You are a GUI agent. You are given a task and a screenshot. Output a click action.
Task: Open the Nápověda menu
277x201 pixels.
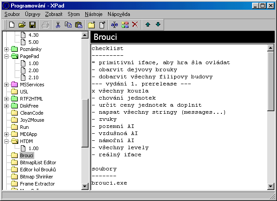[119, 14]
